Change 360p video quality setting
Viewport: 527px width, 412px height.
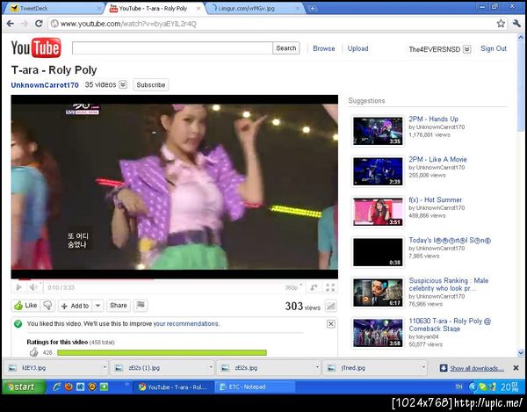293,287
